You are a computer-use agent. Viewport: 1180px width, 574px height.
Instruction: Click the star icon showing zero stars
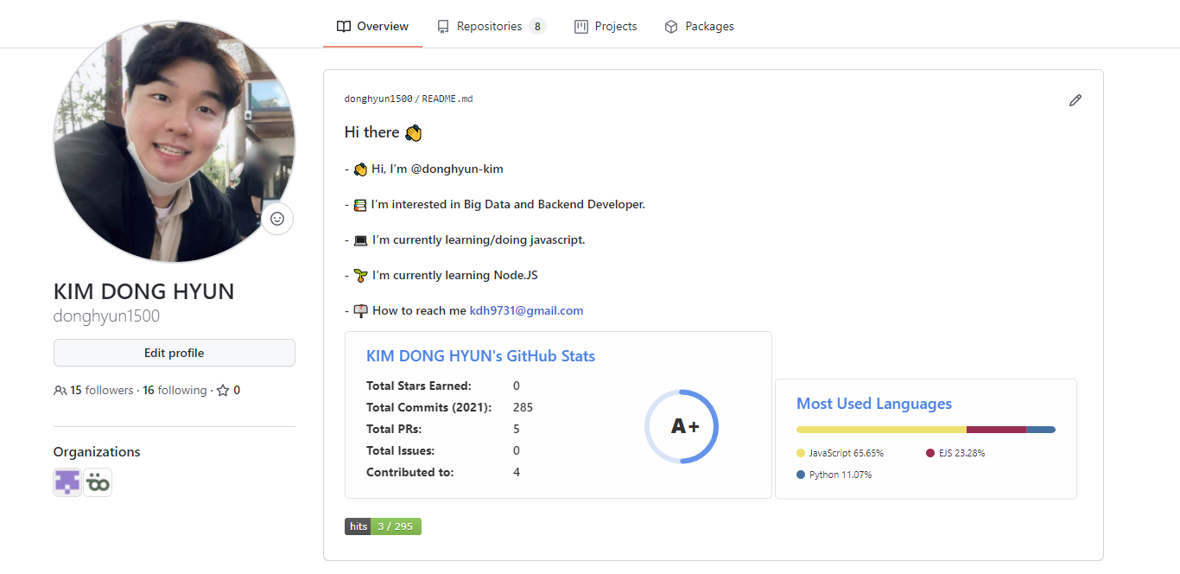tap(221, 389)
